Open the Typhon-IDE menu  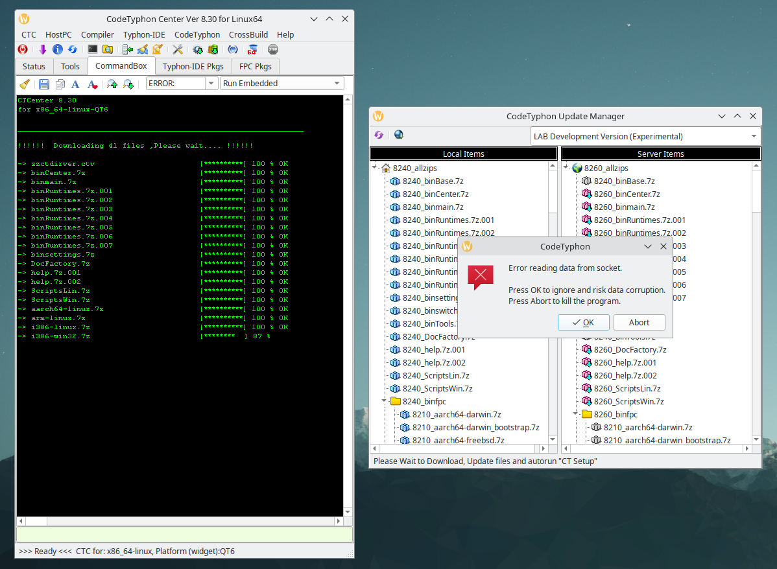144,34
